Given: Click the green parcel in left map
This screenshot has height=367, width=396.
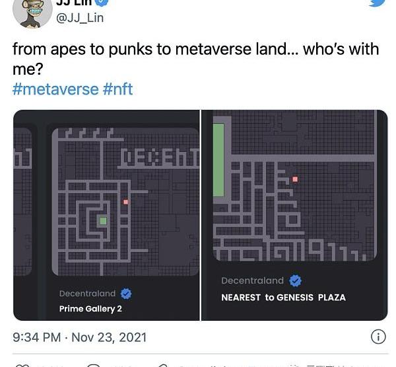Looking at the screenshot, I should tap(102, 221).
